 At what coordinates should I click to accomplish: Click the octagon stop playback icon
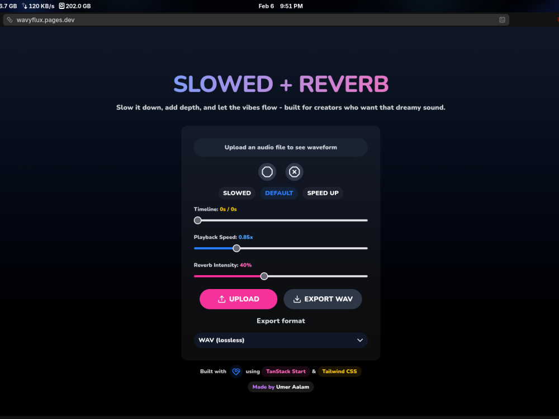pyautogui.click(x=267, y=172)
